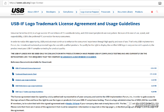Open the Compliance menu
The image size is (164, 112).
68,12
